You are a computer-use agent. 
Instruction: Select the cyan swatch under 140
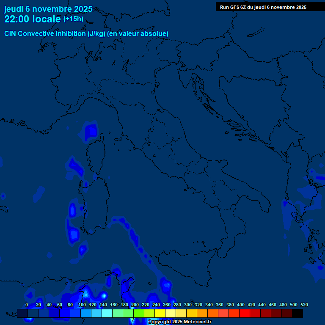(107, 314)
